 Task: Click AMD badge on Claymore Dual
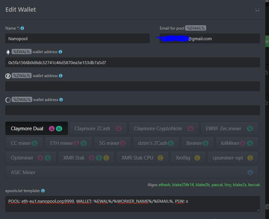click(52, 129)
